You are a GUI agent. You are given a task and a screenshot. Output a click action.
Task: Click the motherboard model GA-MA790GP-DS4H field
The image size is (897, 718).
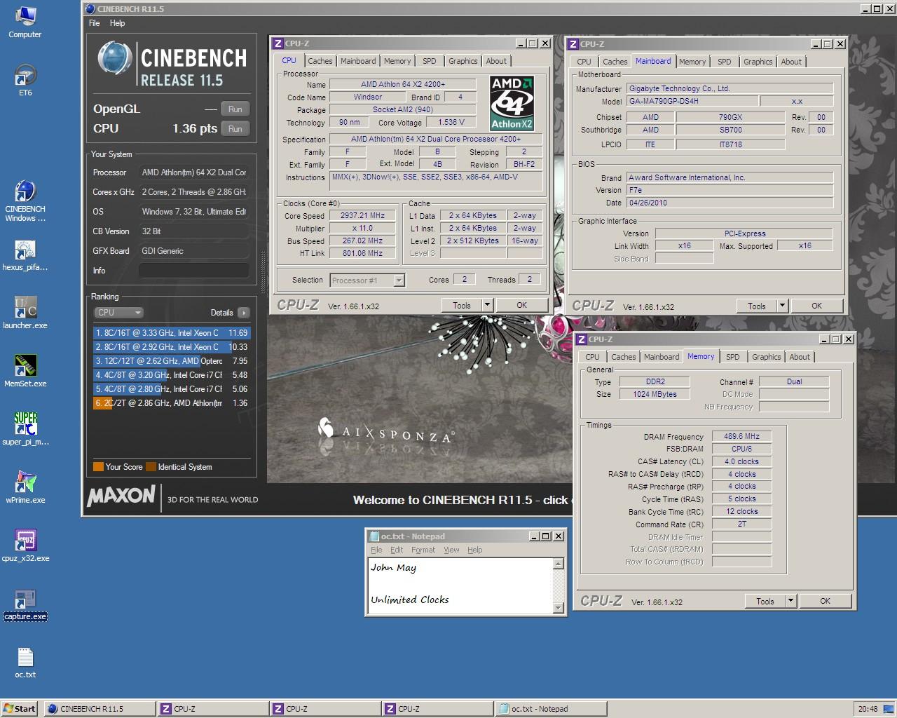click(692, 101)
